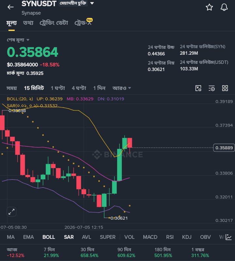
Task: Click today's change -12.52%
Action: [16, 255]
